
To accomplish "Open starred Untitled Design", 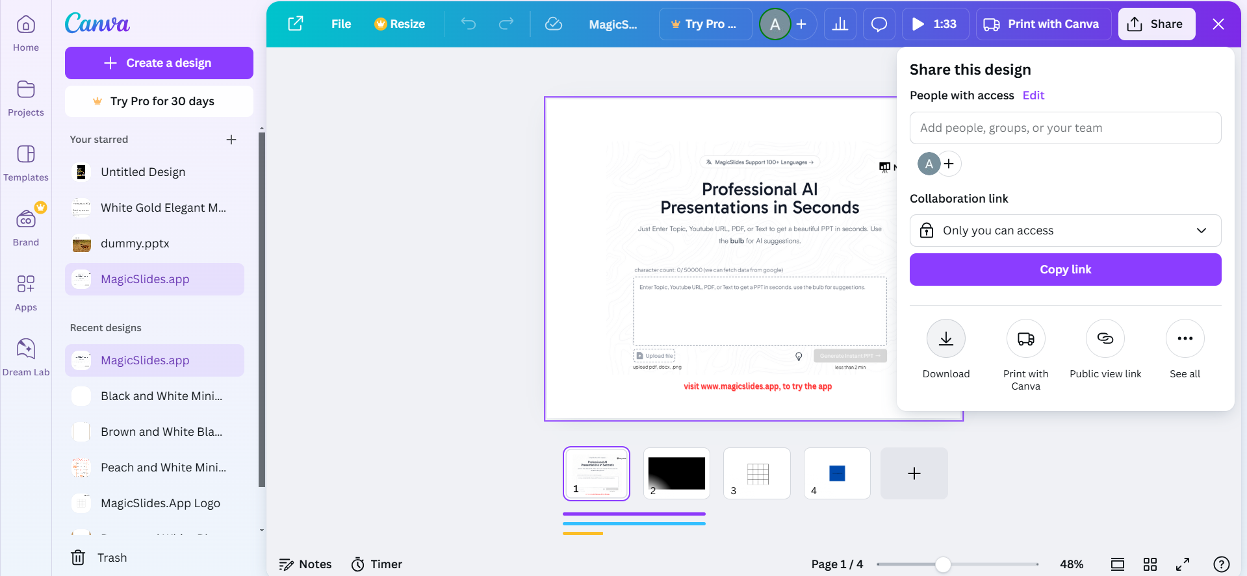I will pos(155,172).
